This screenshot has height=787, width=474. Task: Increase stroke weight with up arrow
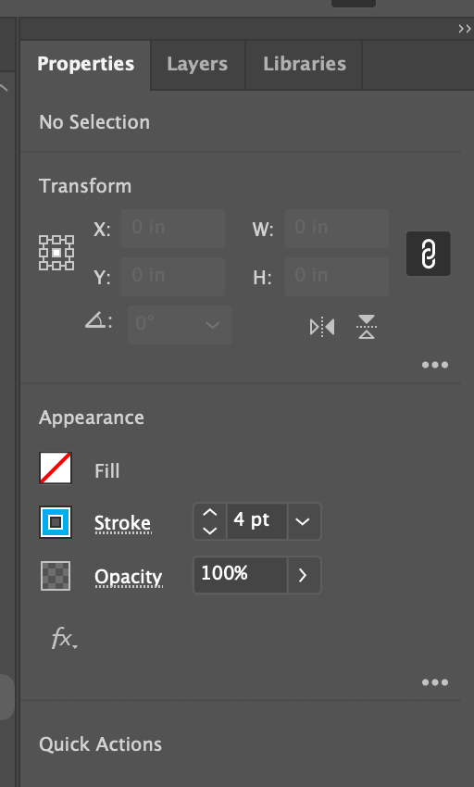pyautogui.click(x=210, y=513)
